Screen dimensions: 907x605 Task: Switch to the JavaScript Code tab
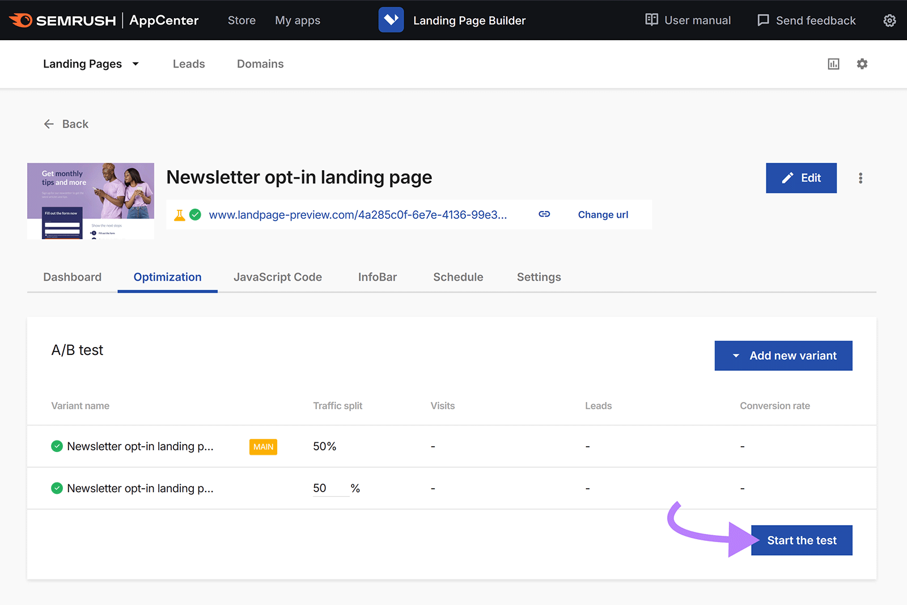pyautogui.click(x=277, y=277)
